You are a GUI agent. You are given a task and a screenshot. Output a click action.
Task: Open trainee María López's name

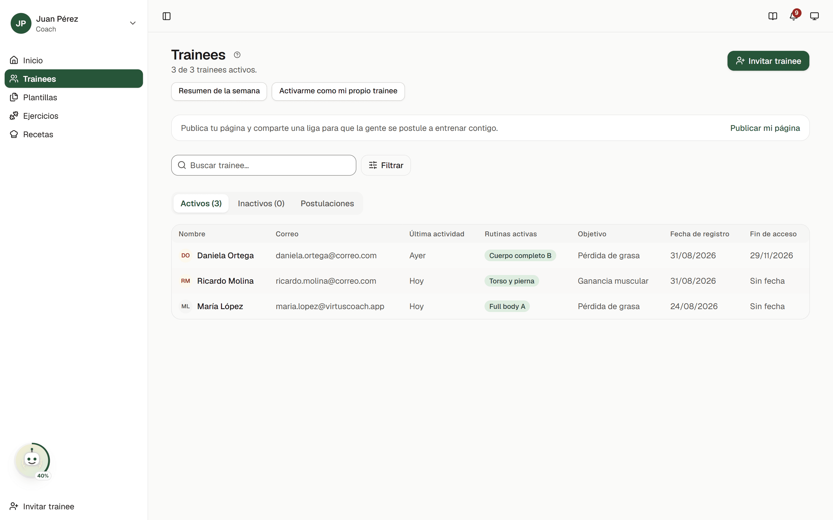[220, 307]
